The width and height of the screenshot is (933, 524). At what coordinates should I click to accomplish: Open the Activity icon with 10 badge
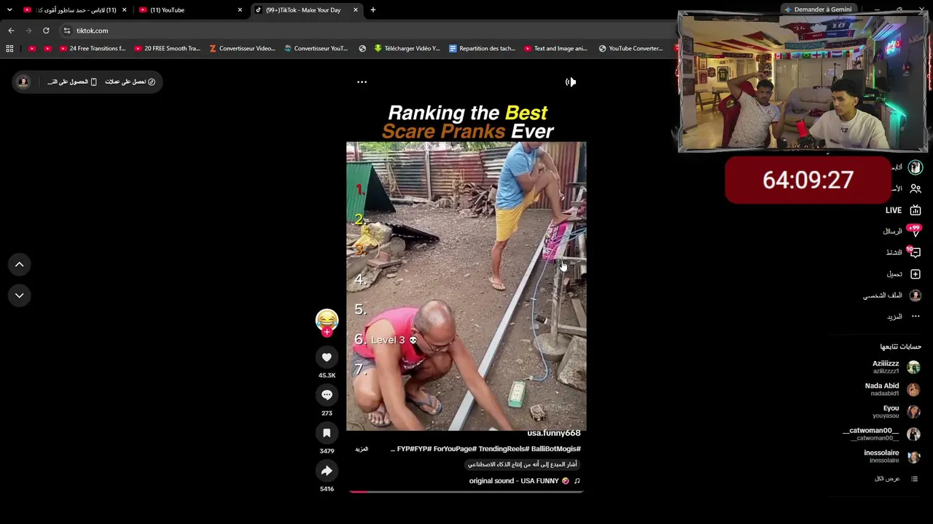coord(915,253)
